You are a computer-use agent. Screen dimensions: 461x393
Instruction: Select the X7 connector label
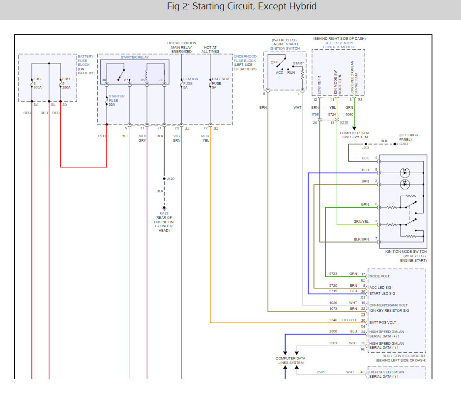[35, 104]
